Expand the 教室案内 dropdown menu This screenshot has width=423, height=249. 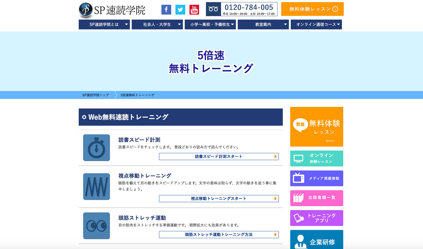click(x=263, y=24)
